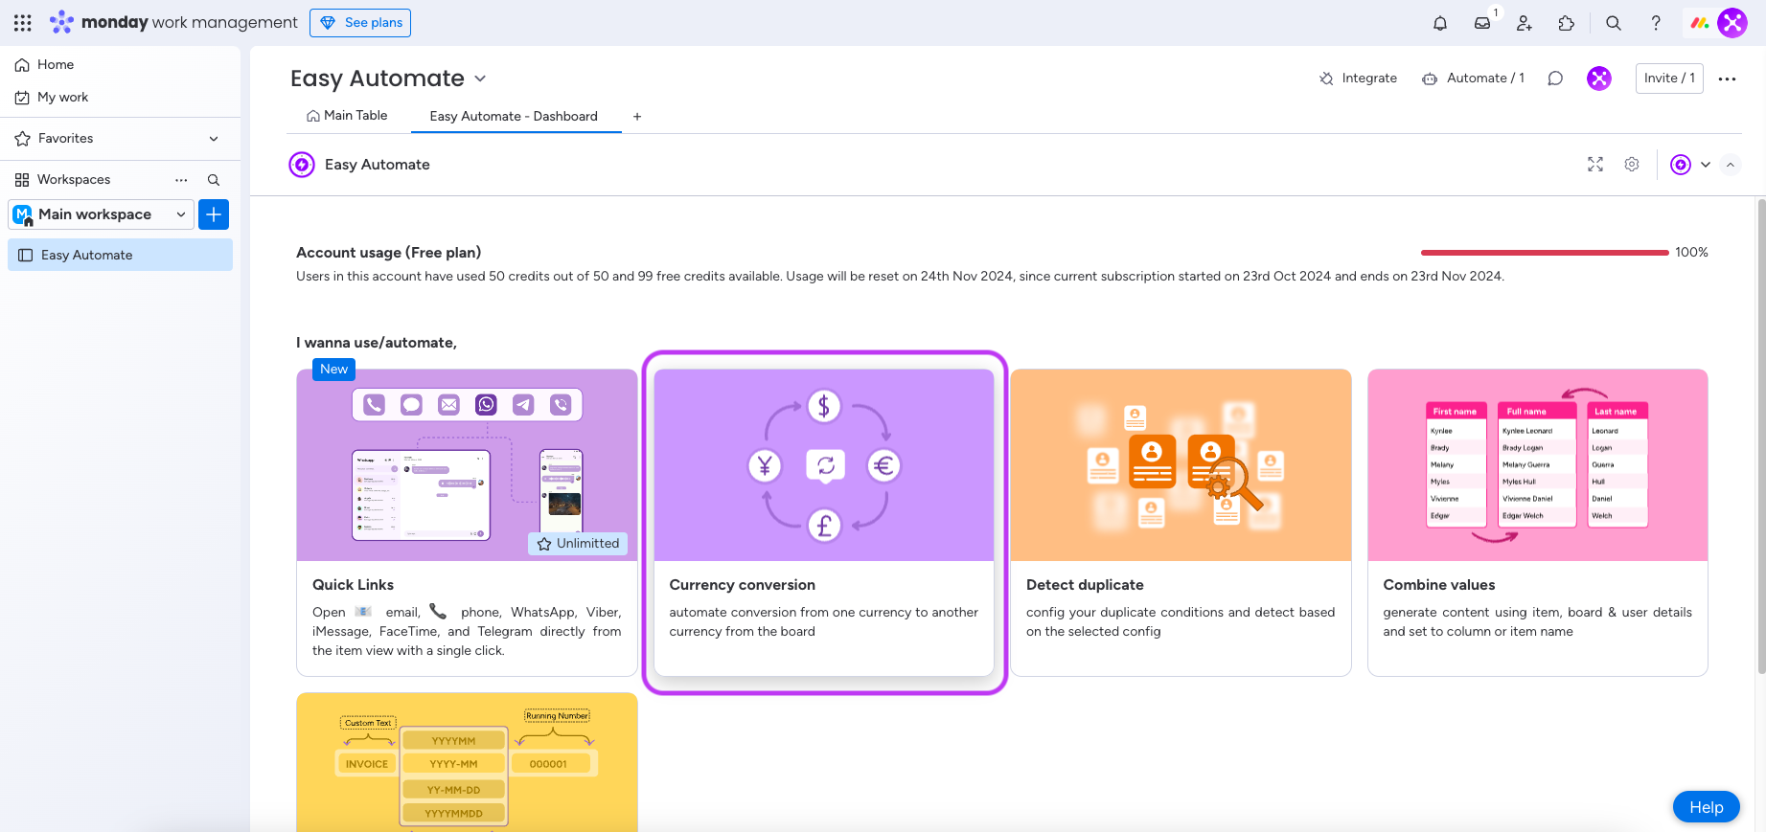Click the account usage progress bar

[1545, 253]
